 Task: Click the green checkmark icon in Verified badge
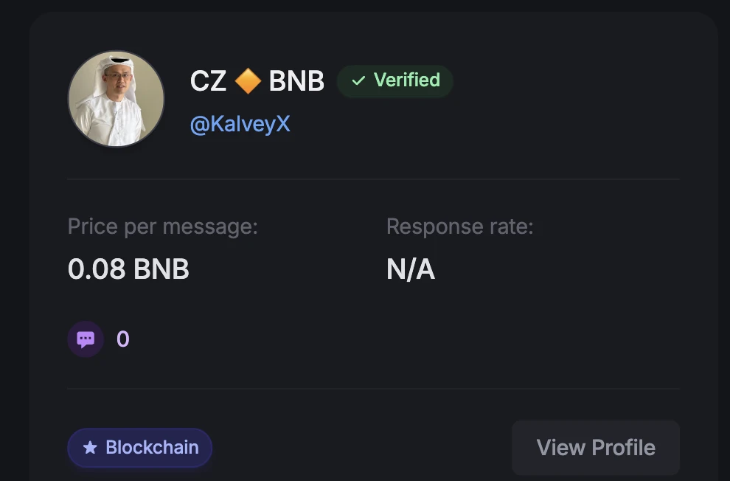click(x=358, y=80)
